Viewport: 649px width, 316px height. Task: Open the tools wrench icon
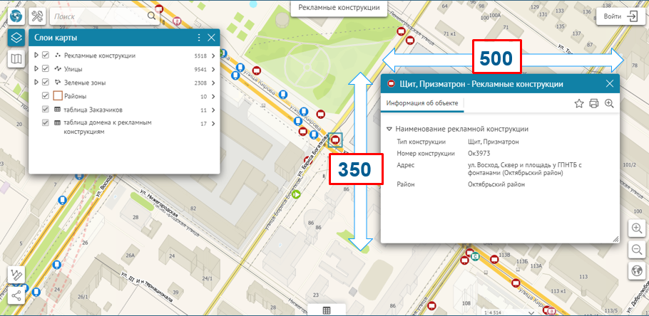coord(38,16)
